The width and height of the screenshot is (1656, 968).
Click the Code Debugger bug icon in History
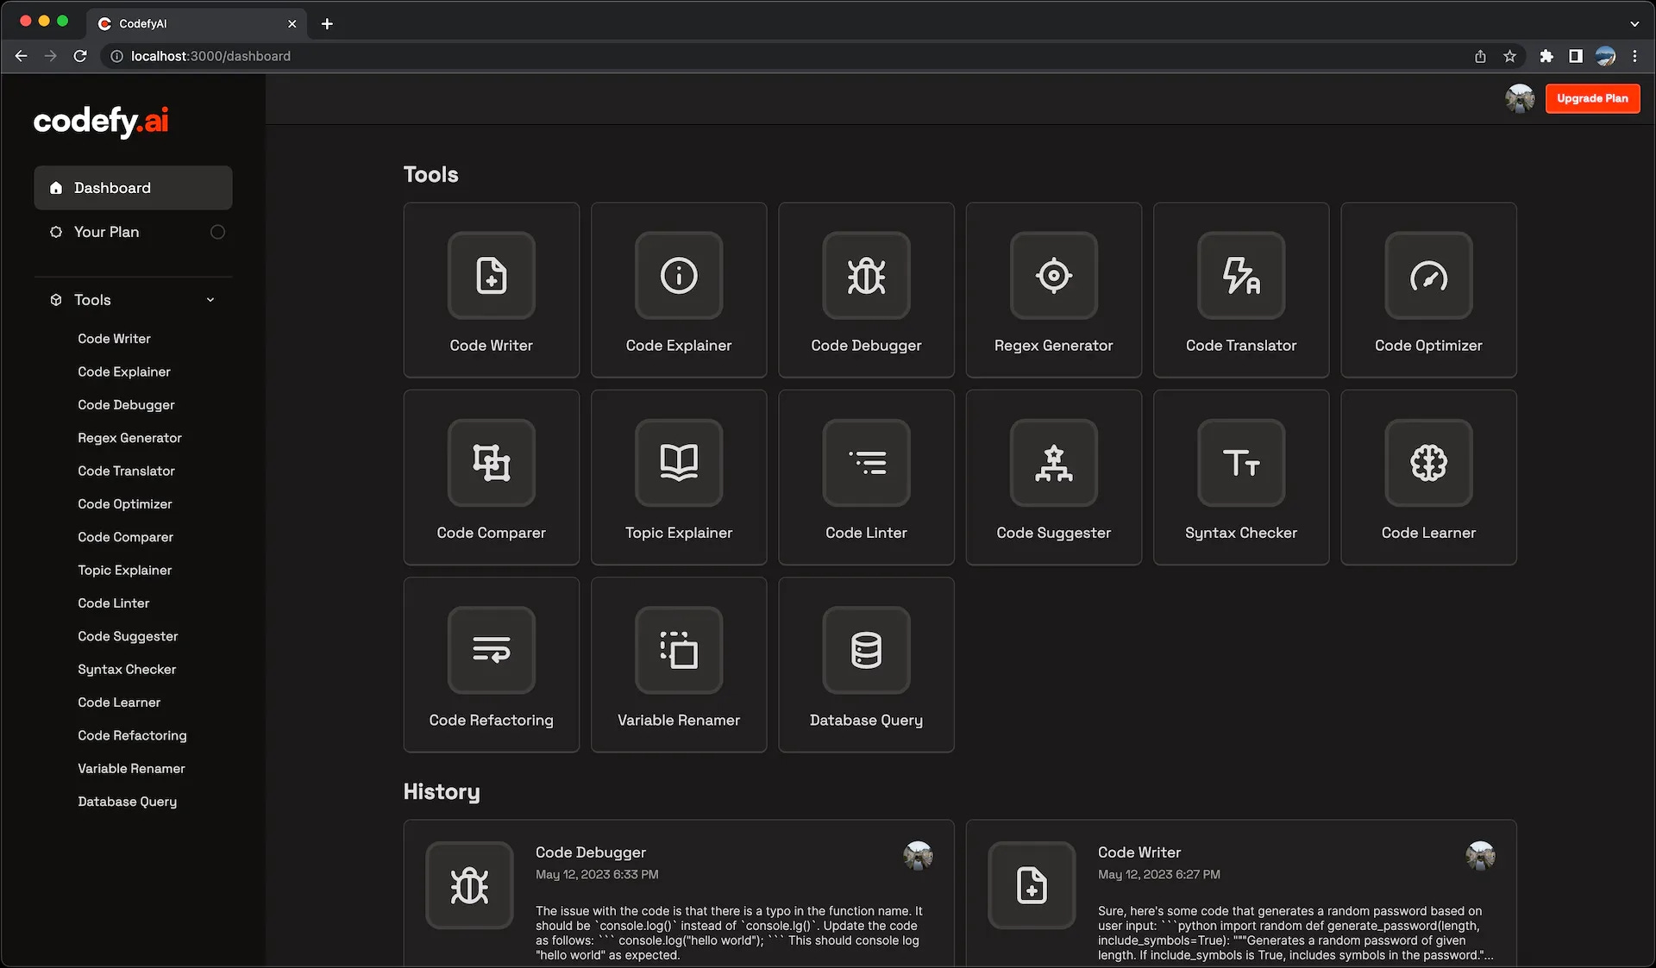point(469,885)
